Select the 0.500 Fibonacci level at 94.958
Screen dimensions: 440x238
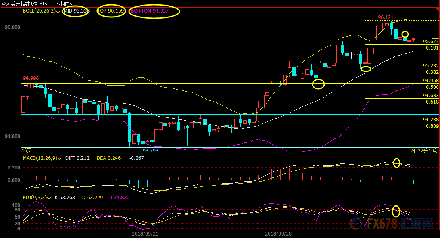pyautogui.click(x=432, y=87)
